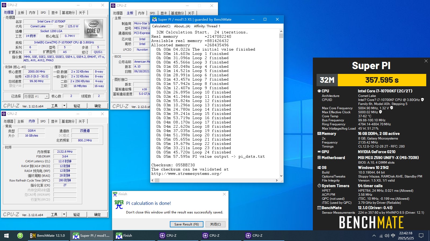Click the memory size field 16 GBytes

pyautogui.click(x=31, y=135)
